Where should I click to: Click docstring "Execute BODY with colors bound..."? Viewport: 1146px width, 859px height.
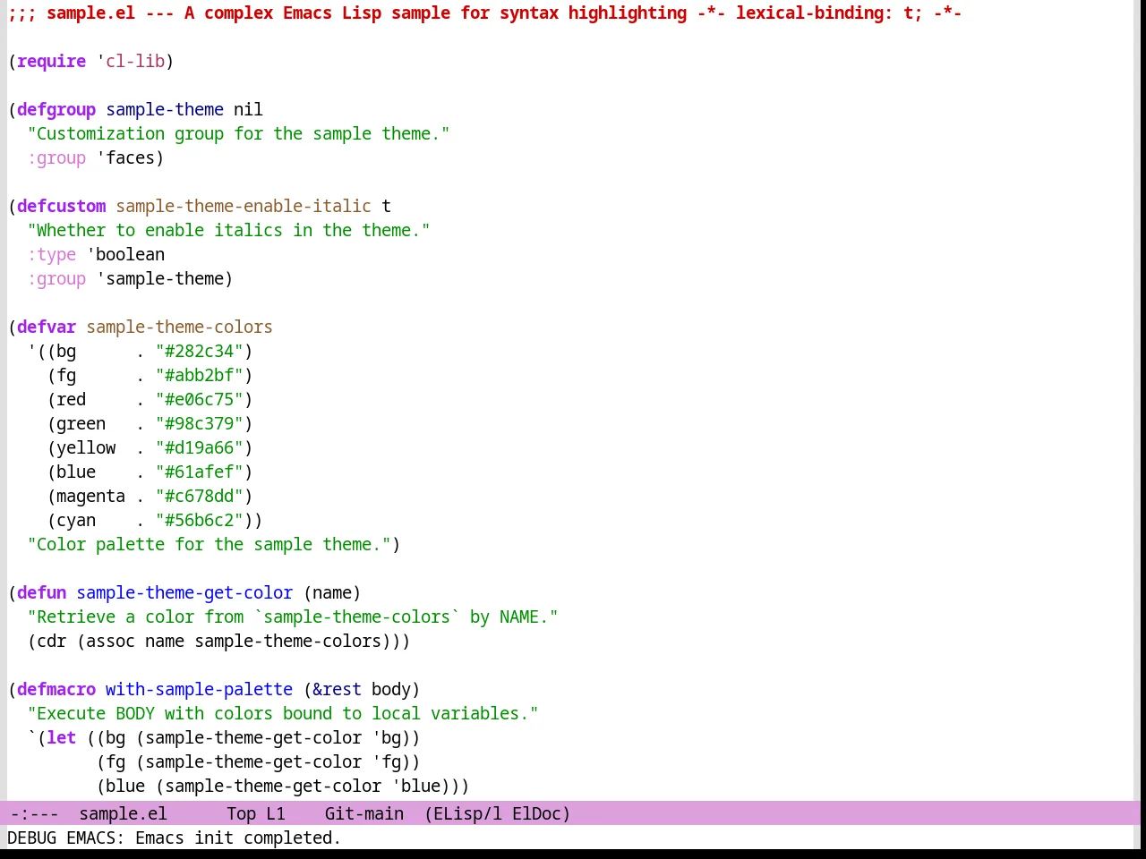tap(283, 713)
